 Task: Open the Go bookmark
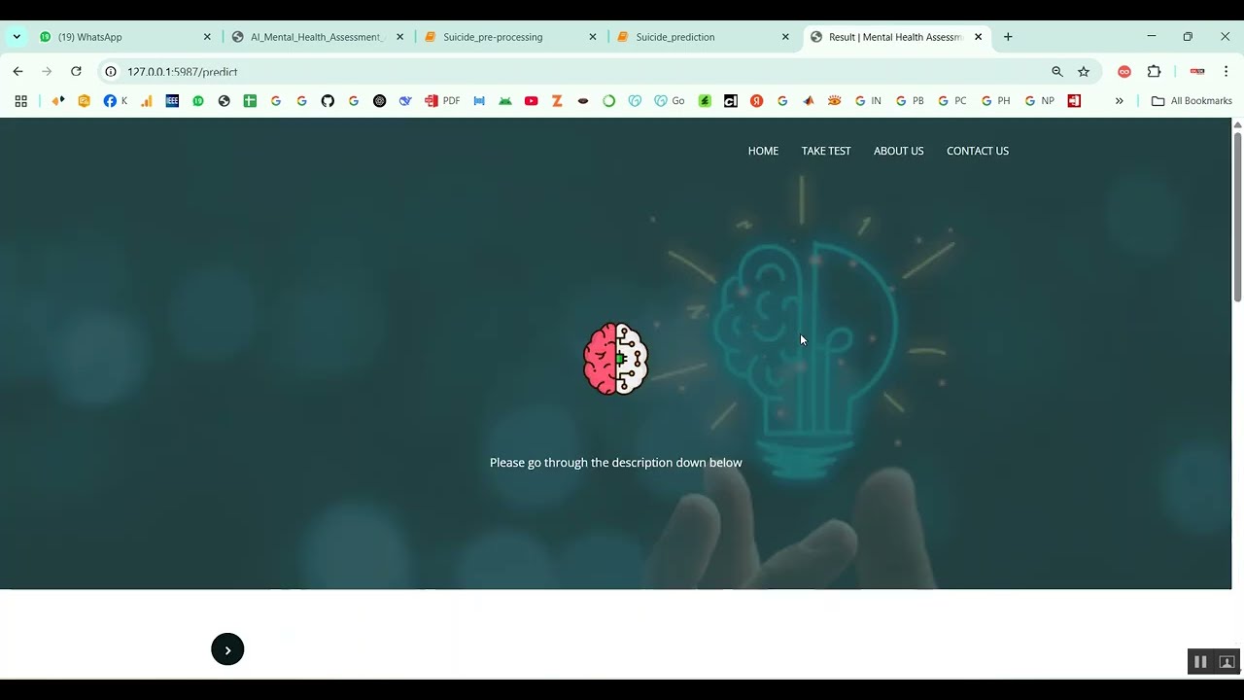pyautogui.click(x=670, y=101)
